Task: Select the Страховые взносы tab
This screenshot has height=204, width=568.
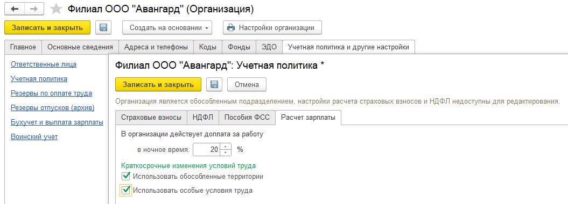Action: coord(151,118)
